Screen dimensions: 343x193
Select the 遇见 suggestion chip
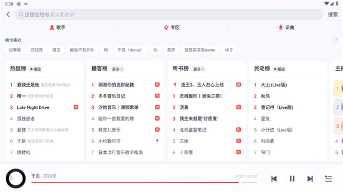pyautogui.click(x=56, y=50)
